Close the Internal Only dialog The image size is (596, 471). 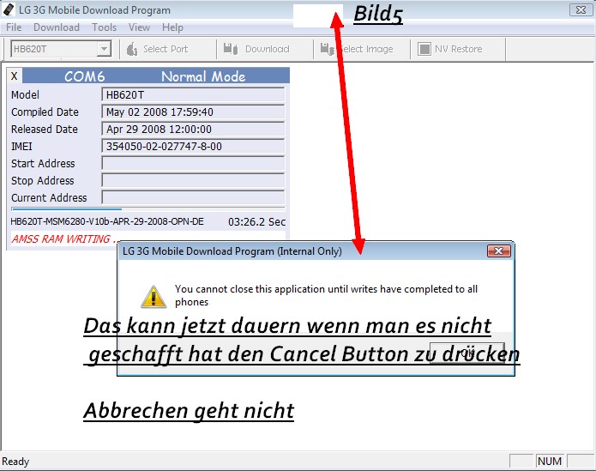[498, 251]
